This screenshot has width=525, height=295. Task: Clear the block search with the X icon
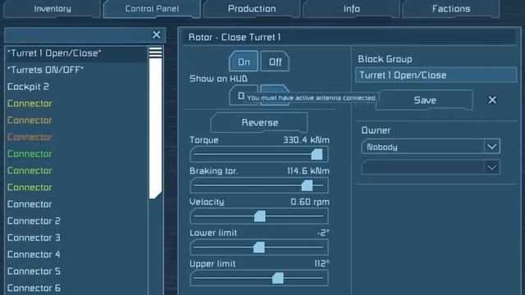click(157, 34)
